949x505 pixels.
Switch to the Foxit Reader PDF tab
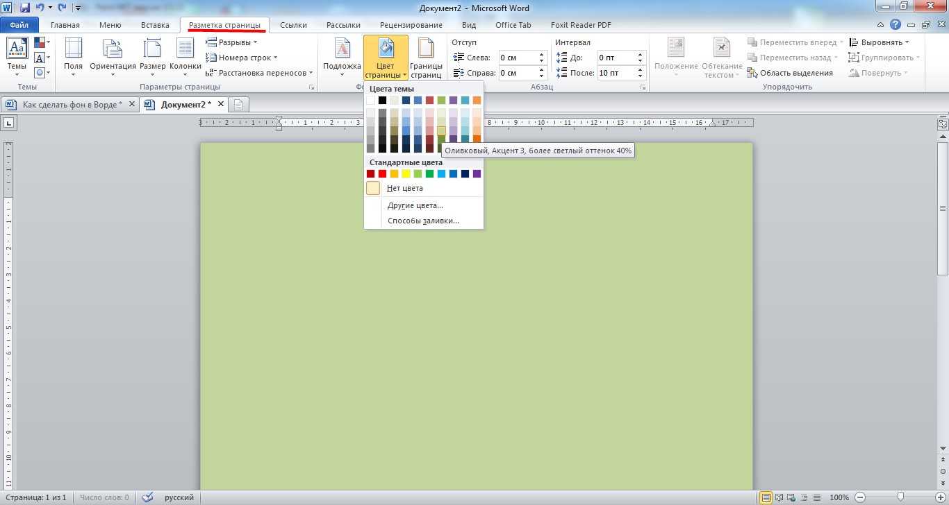(581, 25)
